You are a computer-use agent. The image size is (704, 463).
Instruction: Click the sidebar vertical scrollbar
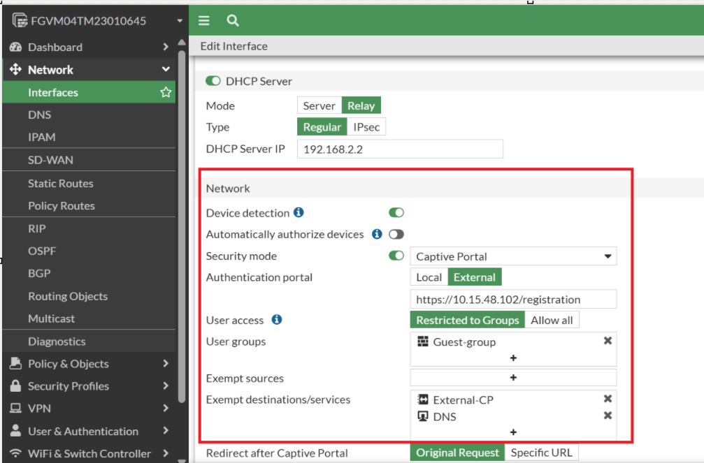pos(181,226)
